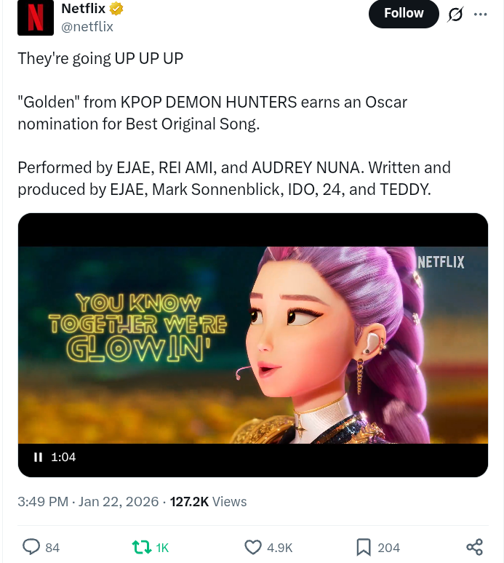Click the Netflix display name
The image size is (504, 563).
point(83,9)
